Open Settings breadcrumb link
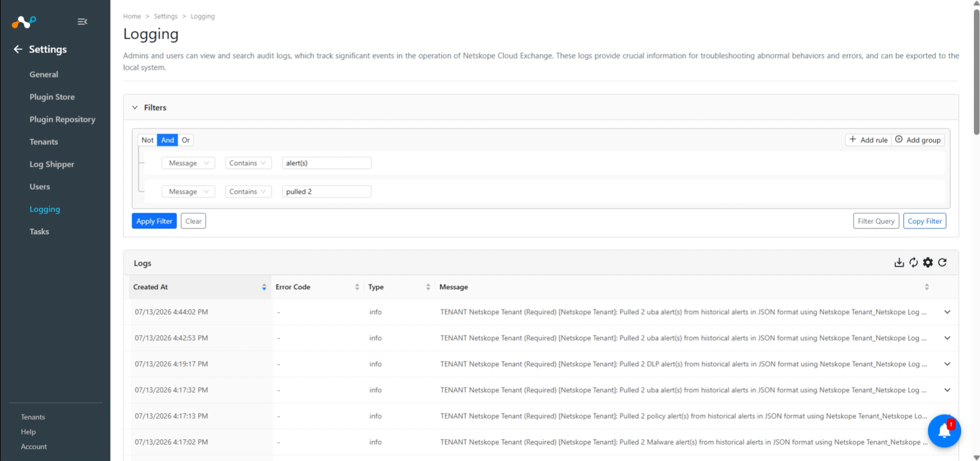Viewport: 980px width, 461px height. pos(165,16)
